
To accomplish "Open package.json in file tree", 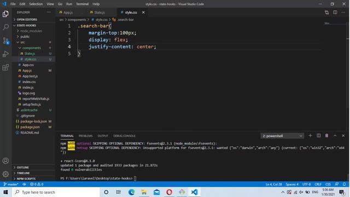I will [30, 127].
